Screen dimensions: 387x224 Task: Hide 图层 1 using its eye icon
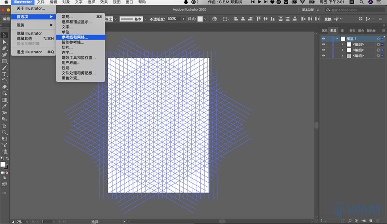pos(323,39)
